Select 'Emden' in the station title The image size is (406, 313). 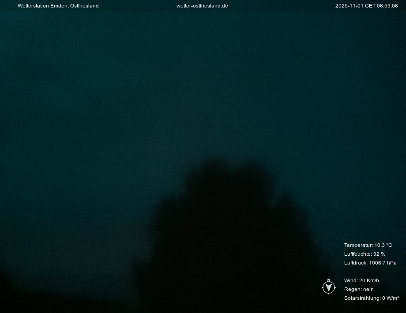click(x=59, y=6)
